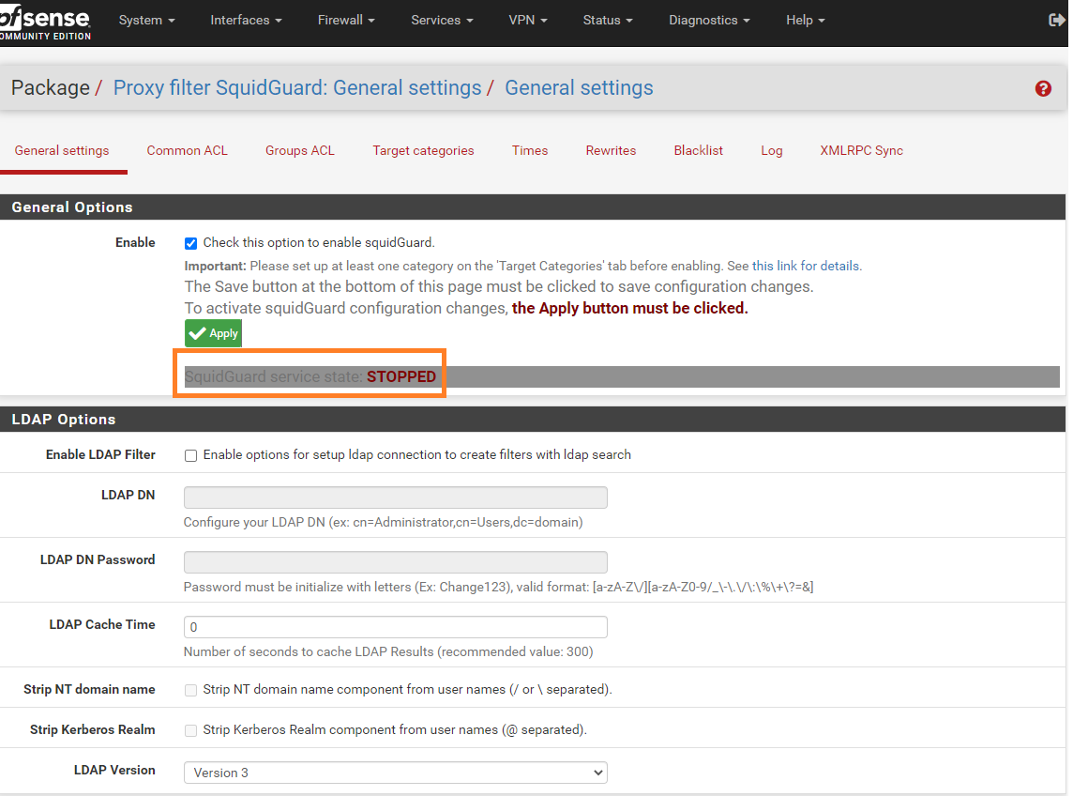
Task: Toggle Strip NT domain name checkbox
Action: click(191, 690)
